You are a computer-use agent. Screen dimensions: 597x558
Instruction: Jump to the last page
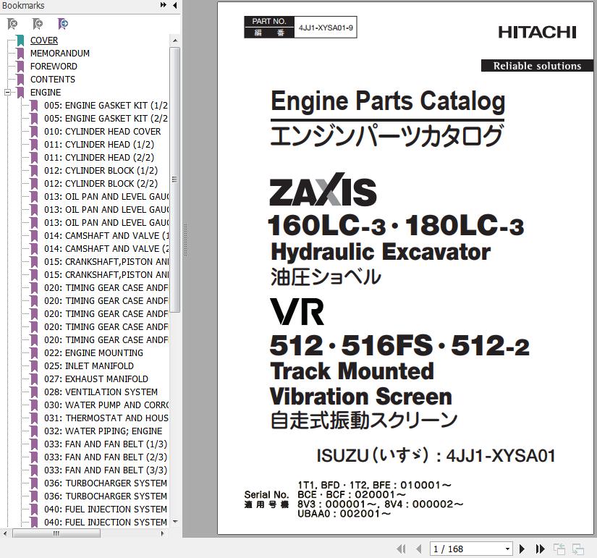(x=539, y=549)
